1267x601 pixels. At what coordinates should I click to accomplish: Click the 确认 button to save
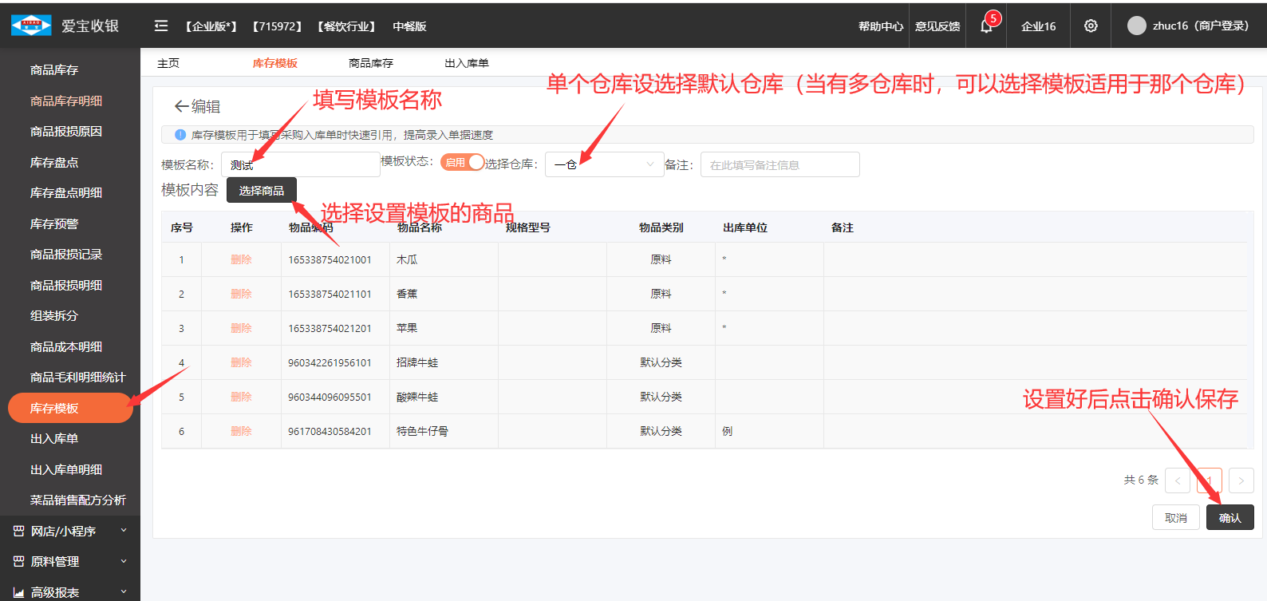tap(1230, 518)
